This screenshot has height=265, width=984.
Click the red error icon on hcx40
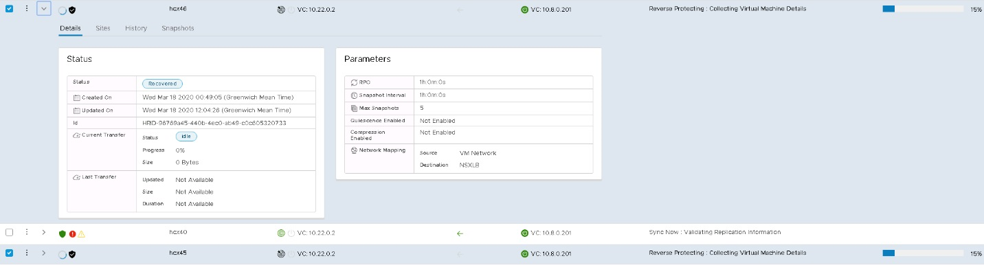pyautogui.click(x=72, y=233)
